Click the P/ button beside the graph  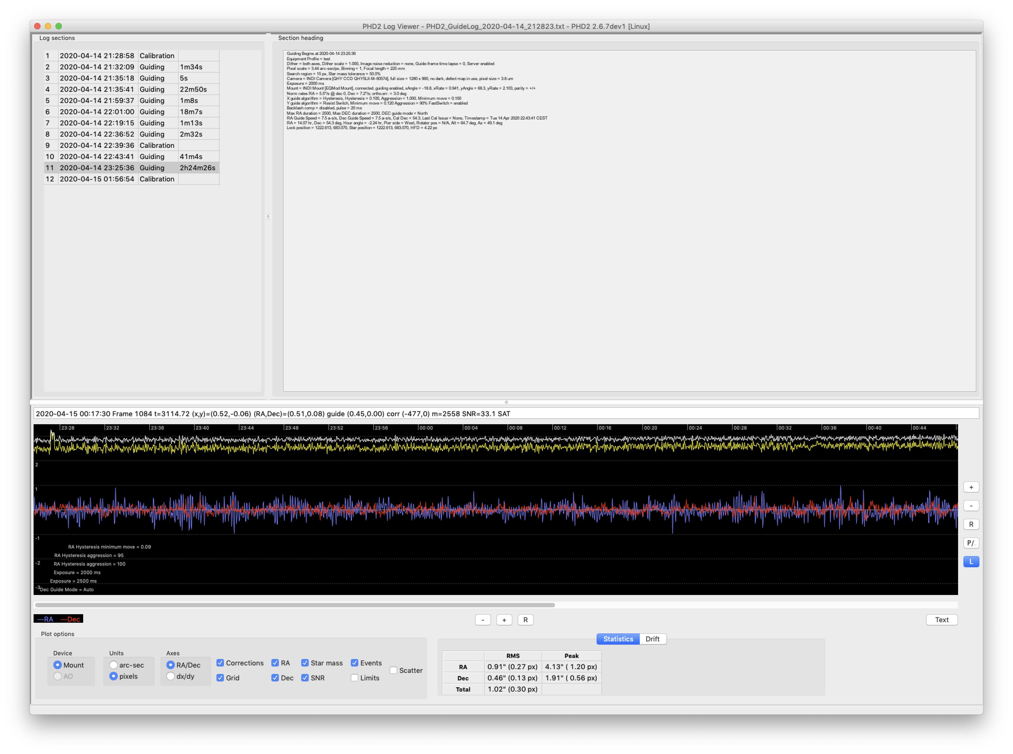(971, 543)
